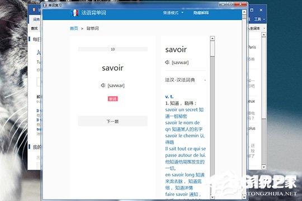This screenshot has height=201, width=302.
Task: Click the flashcard progress bar showing 10
Action: tap(112, 49)
